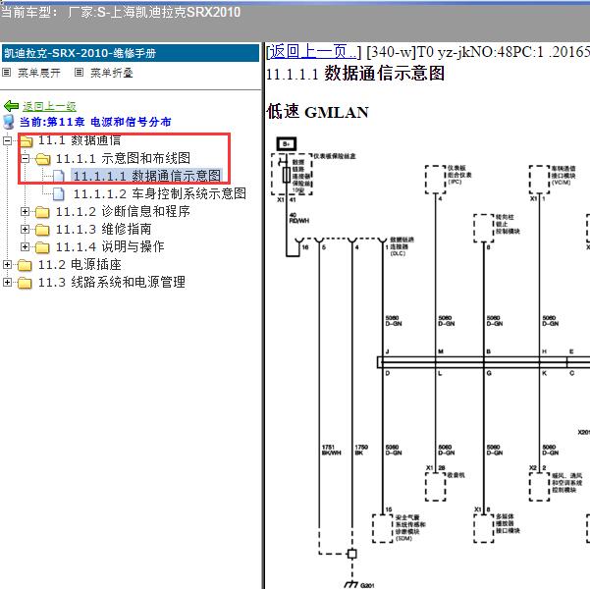The width and height of the screenshot is (590, 589).
Task: Click the computer icon beside 当前:第11章
Action: [x=8, y=122]
